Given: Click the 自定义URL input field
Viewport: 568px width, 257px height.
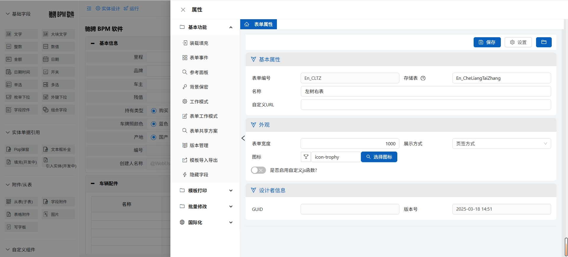Looking at the screenshot, I should tap(425, 105).
